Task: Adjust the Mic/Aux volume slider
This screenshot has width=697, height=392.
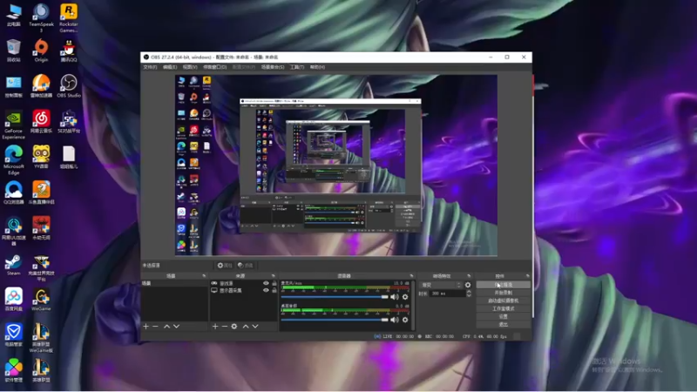Action: tap(335, 297)
